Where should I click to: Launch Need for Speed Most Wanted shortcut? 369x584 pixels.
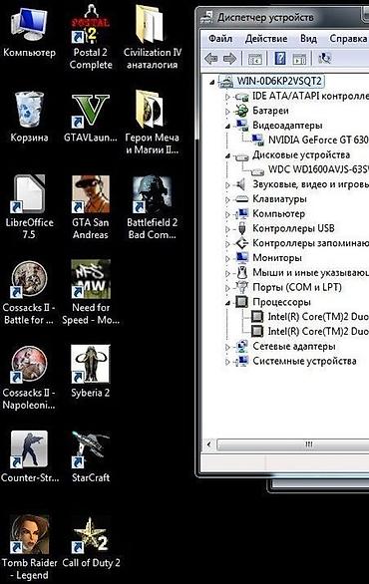coord(91,292)
